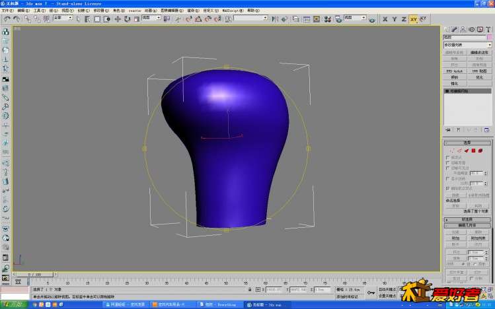Click the Use Pivot Point Center icon

pyautogui.click(x=167, y=19)
